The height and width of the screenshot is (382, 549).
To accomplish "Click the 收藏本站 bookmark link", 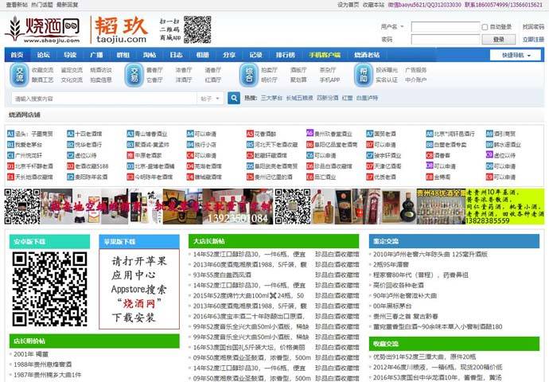I will (373, 5).
